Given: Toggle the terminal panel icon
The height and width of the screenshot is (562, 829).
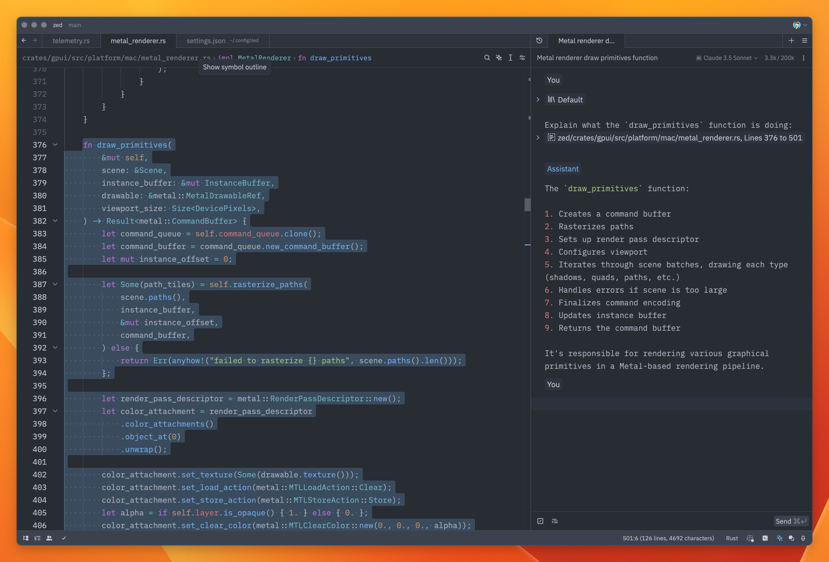Looking at the screenshot, I should point(765,538).
